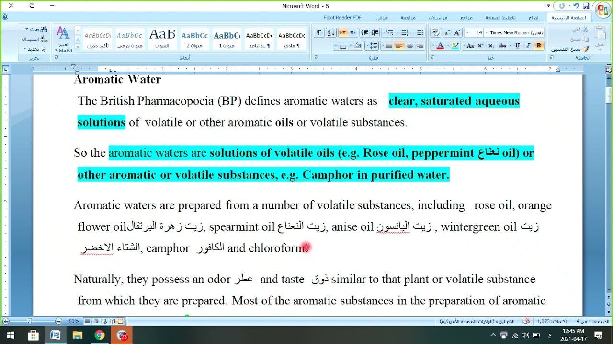Toggle bold formatting
Image resolution: width=613 pixels, height=344 pixels.
(538, 46)
